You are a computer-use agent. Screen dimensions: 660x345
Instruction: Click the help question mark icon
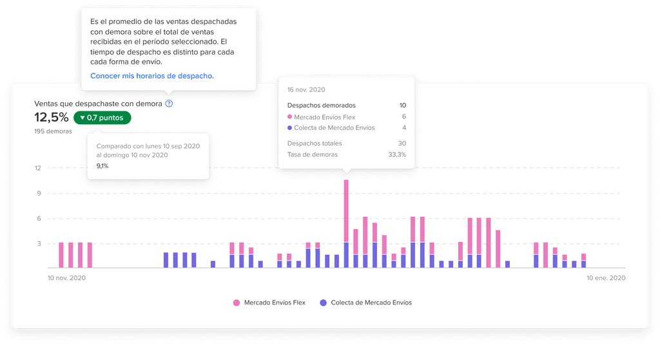(169, 104)
